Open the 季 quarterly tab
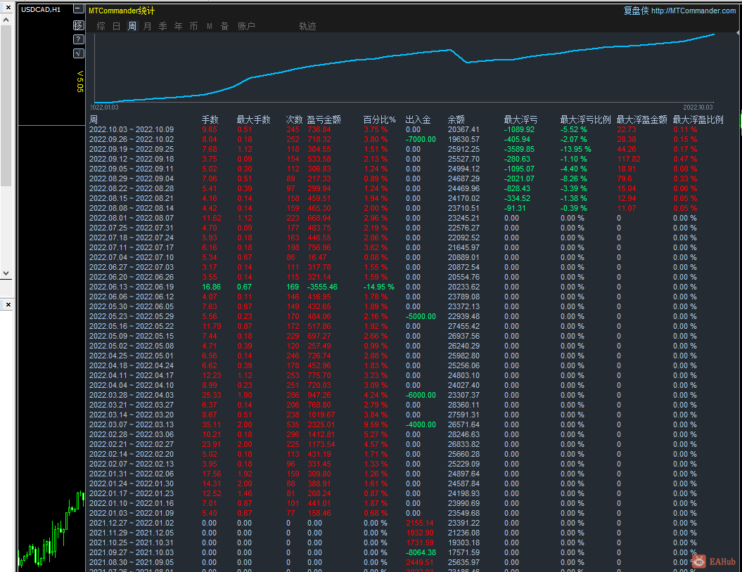 (x=162, y=27)
